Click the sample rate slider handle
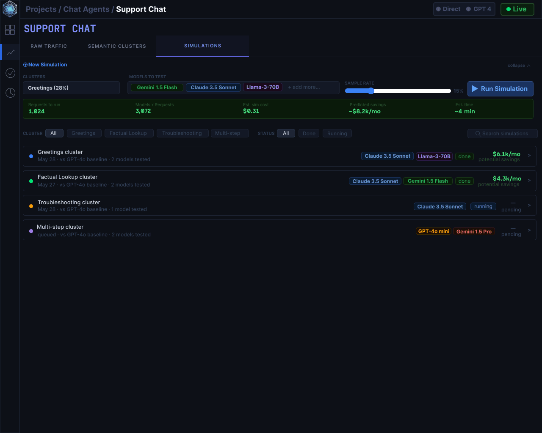This screenshot has height=433, width=542. click(371, 91)
